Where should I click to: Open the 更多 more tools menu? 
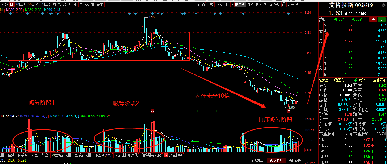click(x=290, y=4)
